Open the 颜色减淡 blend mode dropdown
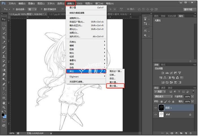 coord(163,97)
